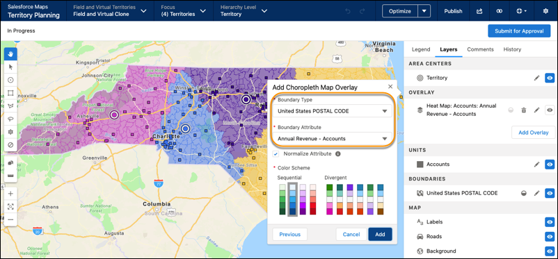The width and height of the screenshot is (558, 259).
Task: Click Submit for Approval
Action: [519, 31]
